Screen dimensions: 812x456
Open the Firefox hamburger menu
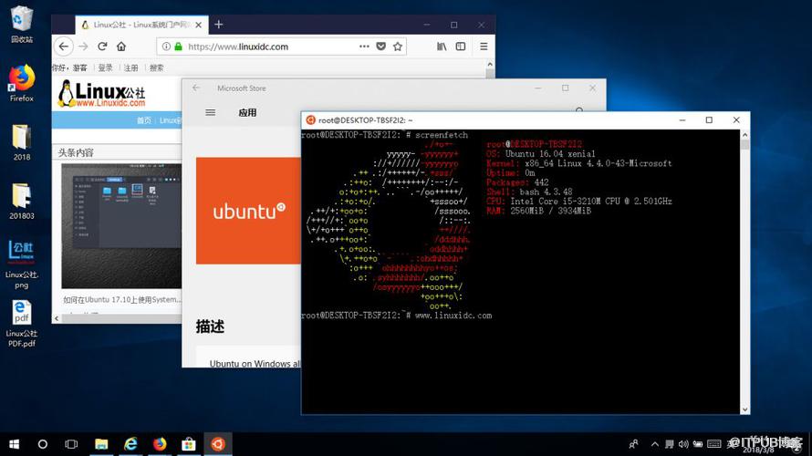(484, 47)
